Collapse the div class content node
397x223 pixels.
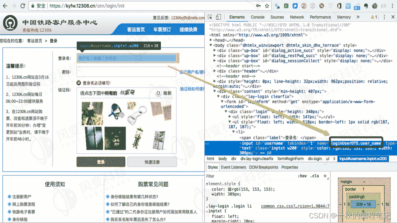[x=214, y=91]
